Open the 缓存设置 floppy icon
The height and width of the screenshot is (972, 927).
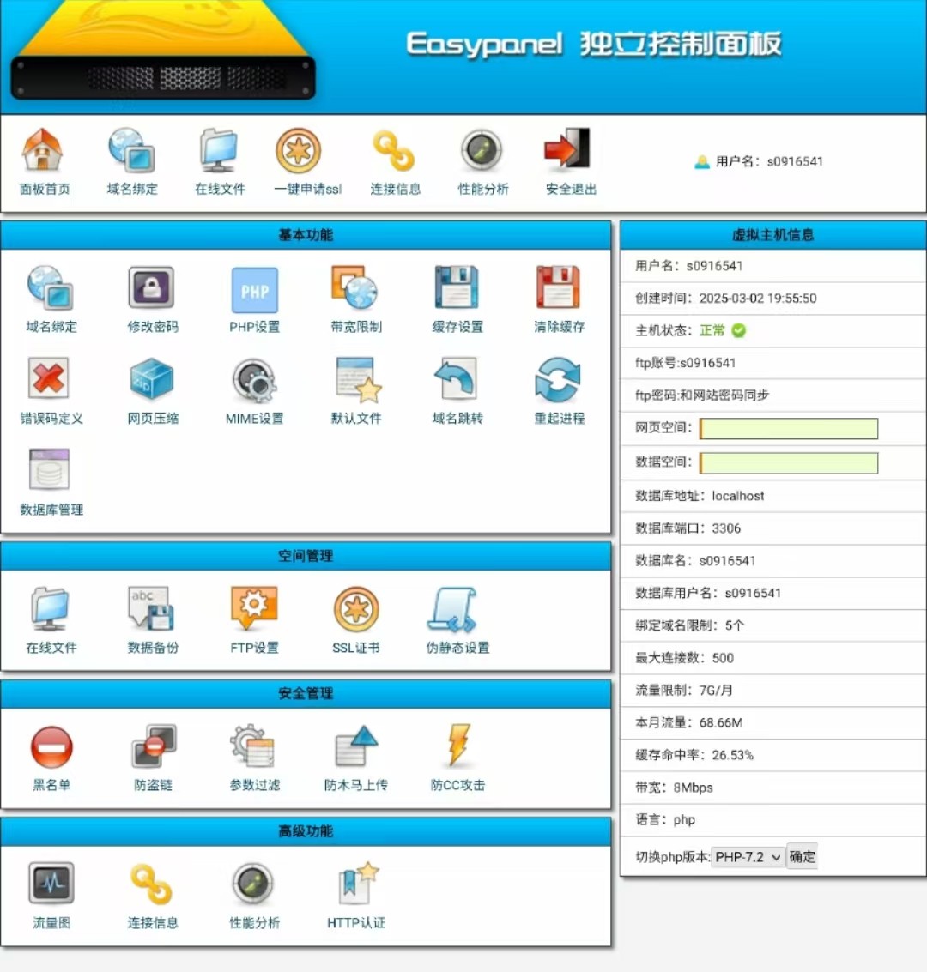click(x=457, y=299)
